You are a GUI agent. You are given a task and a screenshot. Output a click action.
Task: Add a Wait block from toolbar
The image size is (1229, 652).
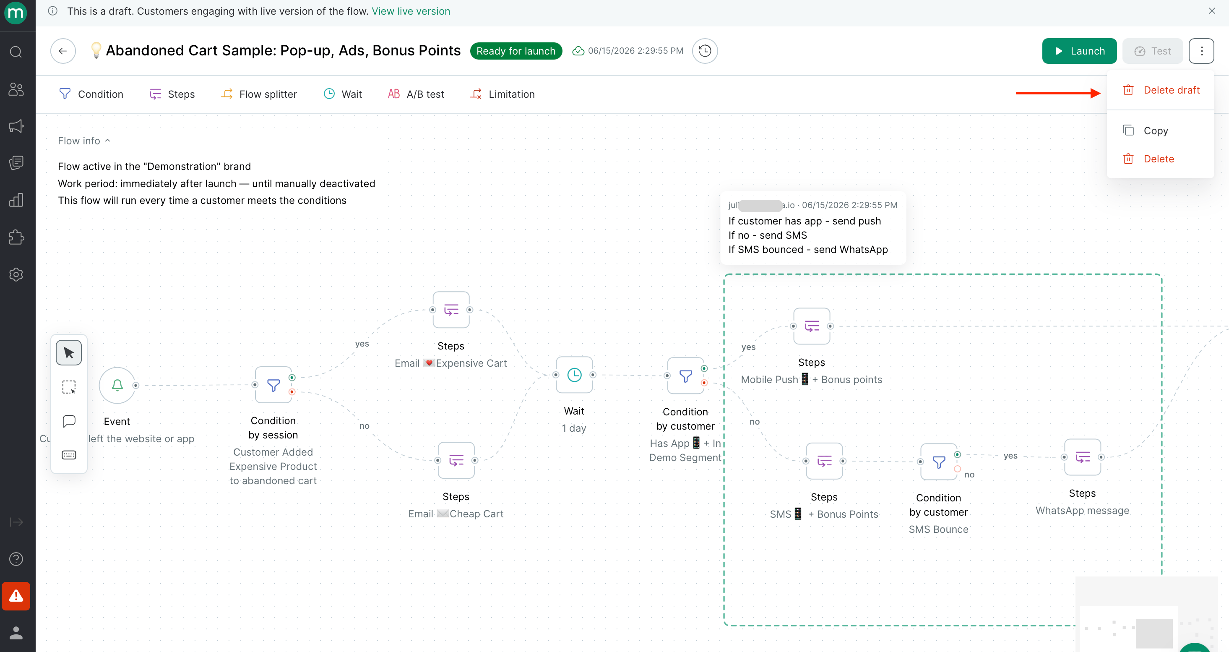(x=343, y=94)
